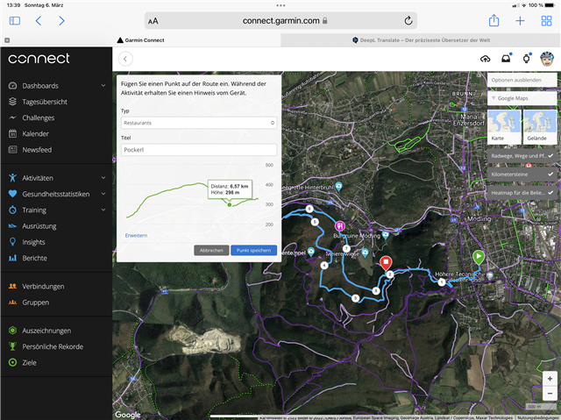The image size is (561, 420).
Task: Click Punkt speichern button
Action: (x=253, y=250)
